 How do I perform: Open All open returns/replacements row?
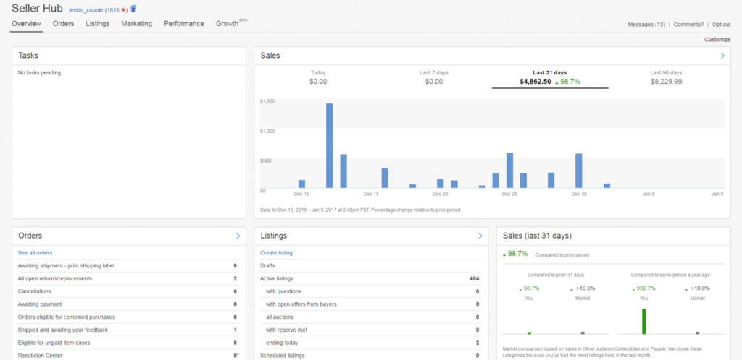pos(128,278)
